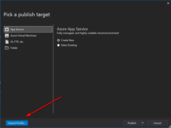Select the Create New radio button

(58, 40)
